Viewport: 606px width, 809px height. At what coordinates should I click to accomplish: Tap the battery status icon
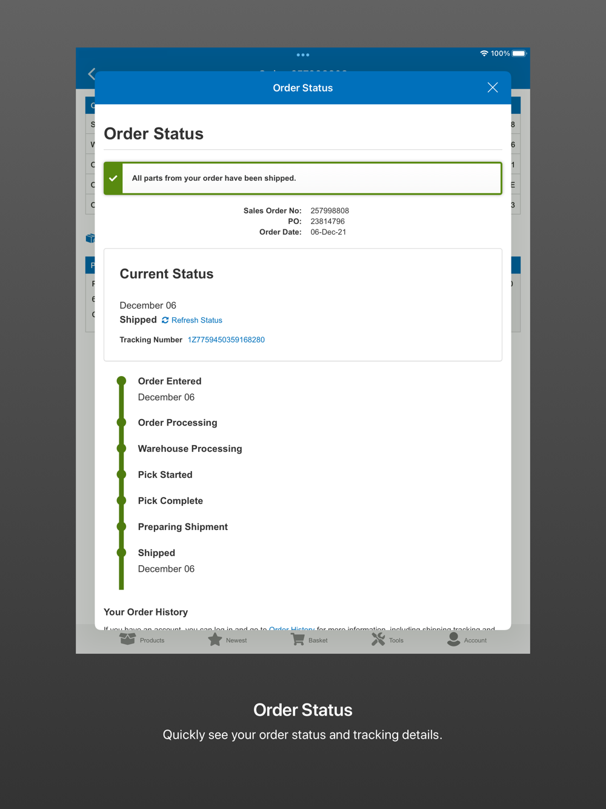(x=519, y=53)
